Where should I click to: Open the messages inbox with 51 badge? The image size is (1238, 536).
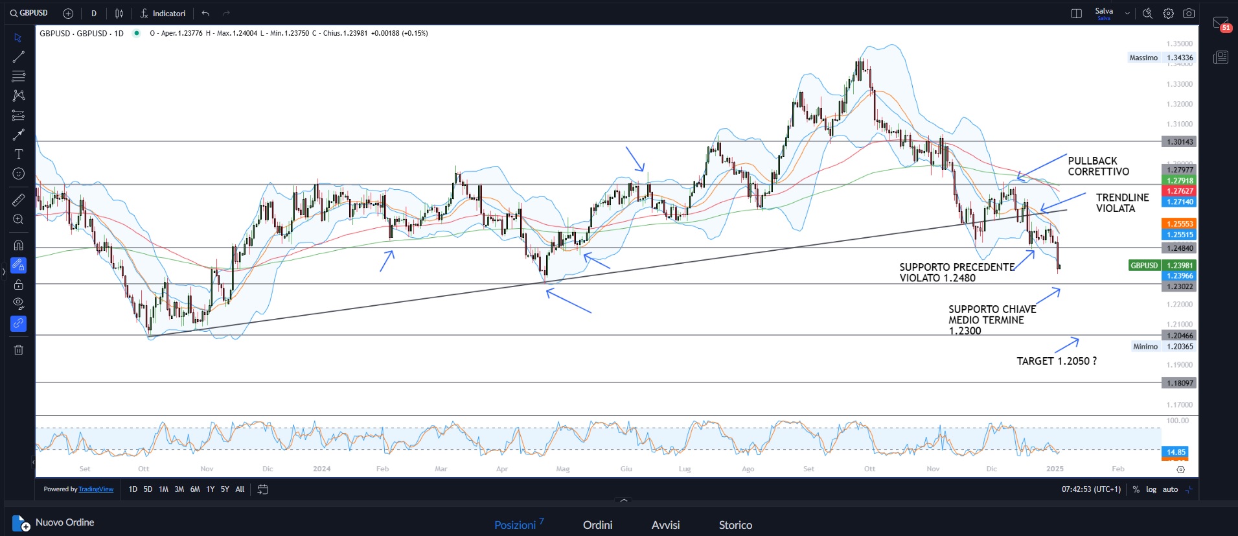(1221, 25)
